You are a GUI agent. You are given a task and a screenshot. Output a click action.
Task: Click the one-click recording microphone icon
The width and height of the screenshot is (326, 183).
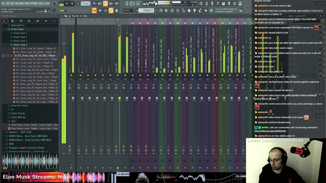point(212,4)
